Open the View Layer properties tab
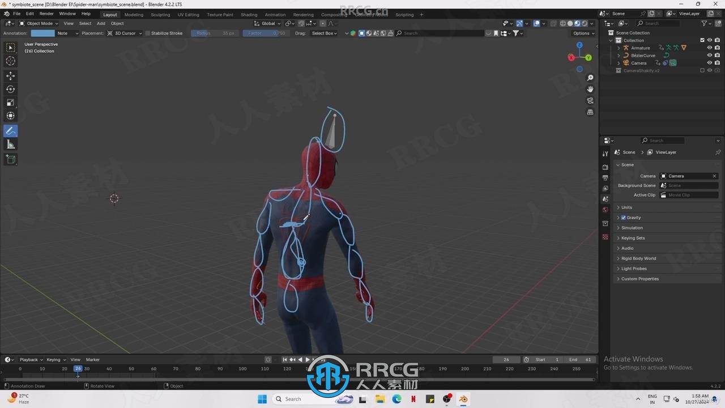725x408 pixels. coord(605,188)
